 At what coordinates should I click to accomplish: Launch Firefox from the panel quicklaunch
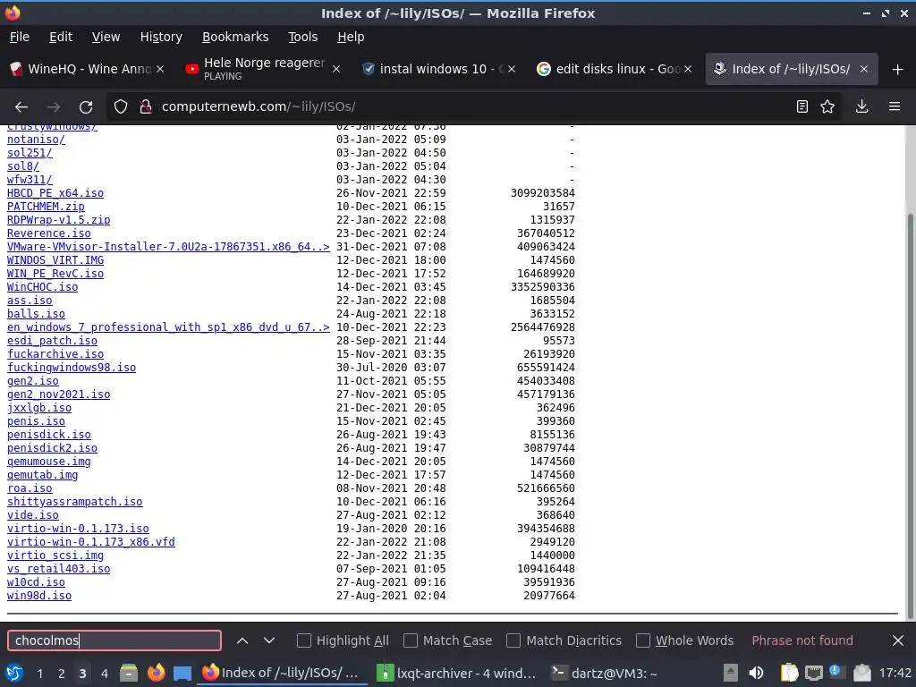click(x=156, y=674)
